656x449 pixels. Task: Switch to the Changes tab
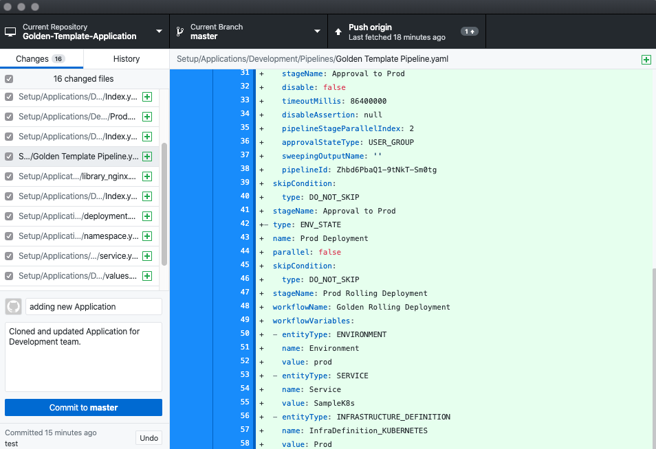pyautogui.click(x=41, y=59)
